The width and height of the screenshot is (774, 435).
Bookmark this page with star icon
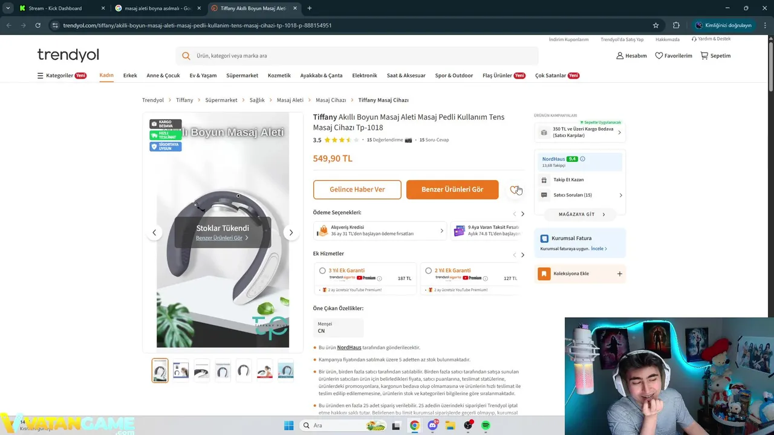[655, 25]
